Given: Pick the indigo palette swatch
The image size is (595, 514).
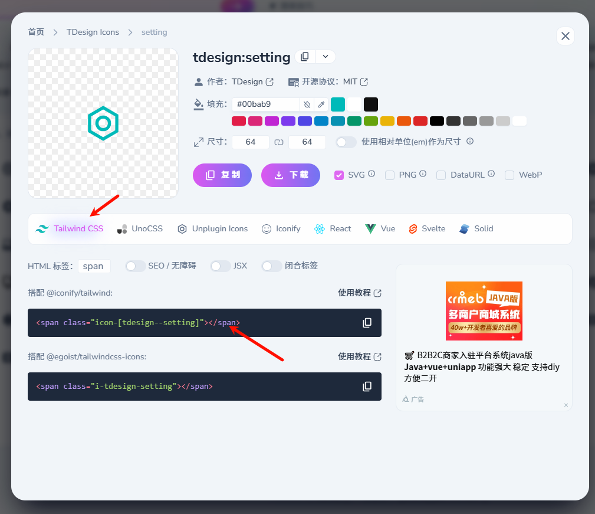Looking at the screenshot, I should pos(305,121).
